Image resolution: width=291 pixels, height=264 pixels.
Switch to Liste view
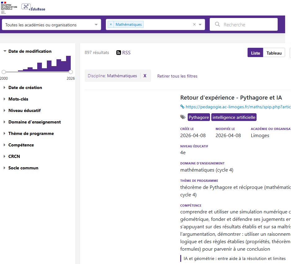(255, 53)
